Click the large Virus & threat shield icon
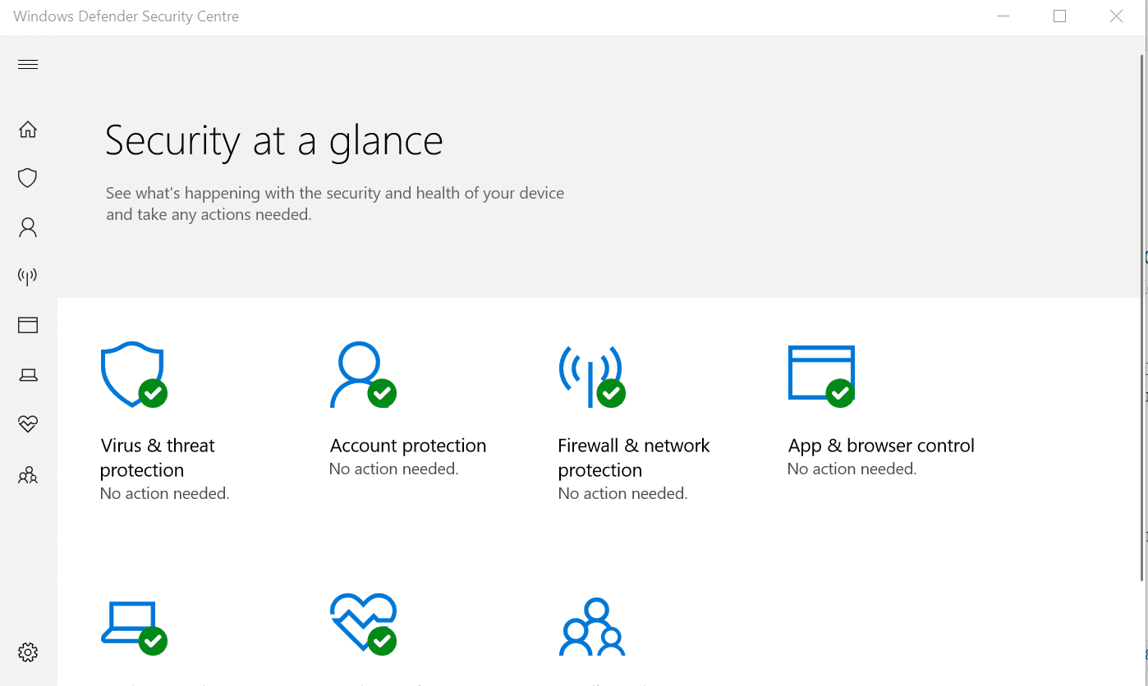Screen dimensions: 1148x686 coord(134,375)
